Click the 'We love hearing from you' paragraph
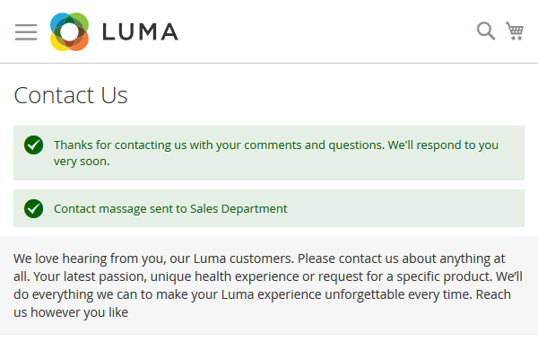 tap(268, 285)
